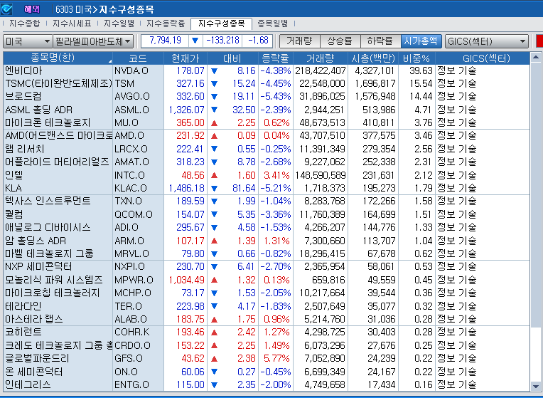Sort by 거래량 button

tap(299, 41)
